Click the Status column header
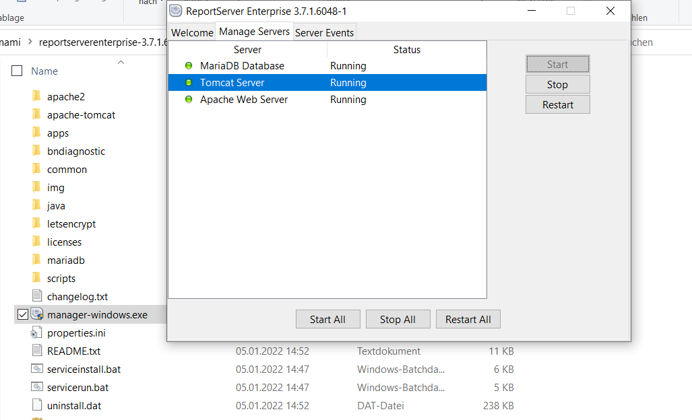 pyautogui.click(x=406, y=50)
